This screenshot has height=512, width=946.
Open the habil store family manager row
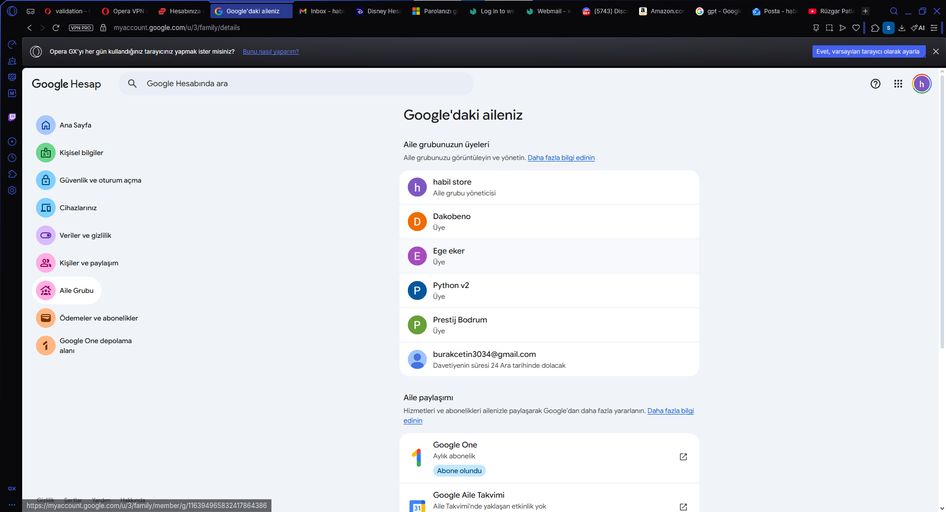(549, 187)
